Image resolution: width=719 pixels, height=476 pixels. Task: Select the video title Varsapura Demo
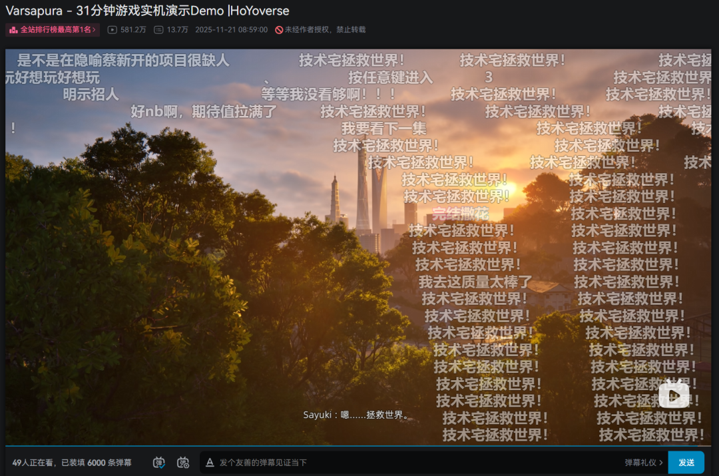coord(144,10)
